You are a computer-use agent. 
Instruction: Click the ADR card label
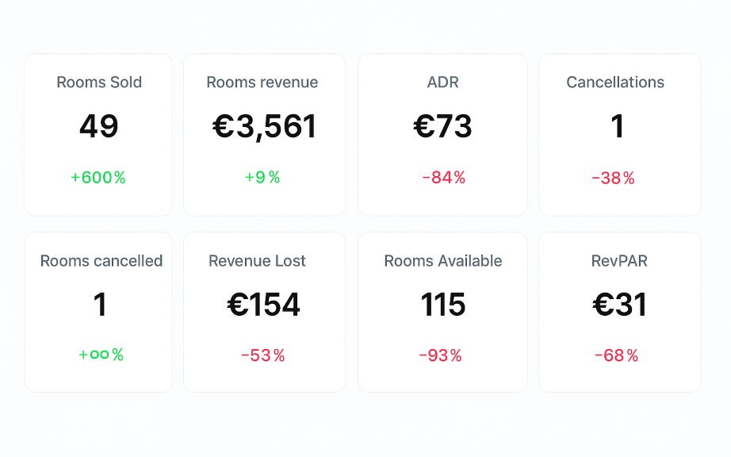point(442,83)
